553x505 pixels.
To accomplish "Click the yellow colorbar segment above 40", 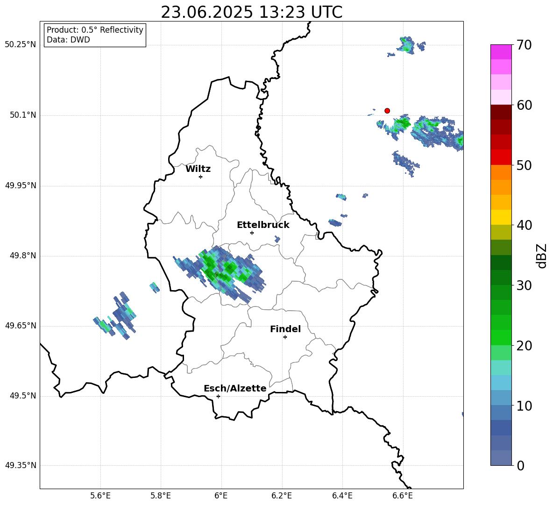I will (x=501, y=217).
